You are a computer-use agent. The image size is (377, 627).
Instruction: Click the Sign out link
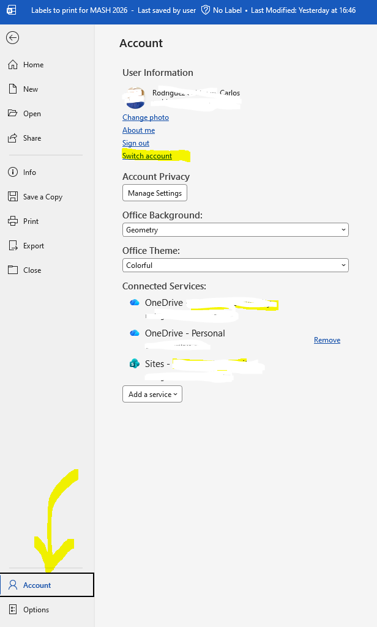(x=136, y=143)
